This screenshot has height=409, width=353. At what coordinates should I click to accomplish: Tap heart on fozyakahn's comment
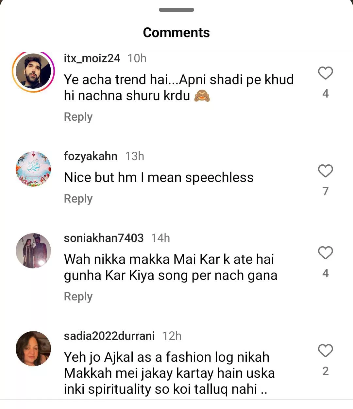325,171
